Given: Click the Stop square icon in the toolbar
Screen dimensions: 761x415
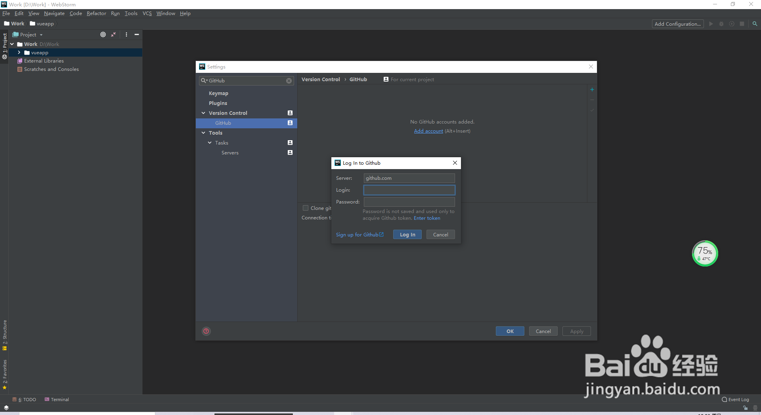Looking at the screenshot, I should (742, 24).
